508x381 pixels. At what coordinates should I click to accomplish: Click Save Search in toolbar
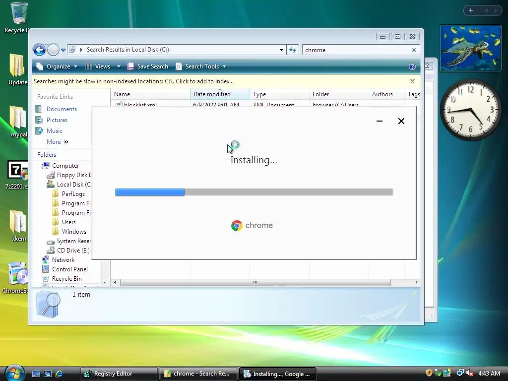tap(148, 66)
